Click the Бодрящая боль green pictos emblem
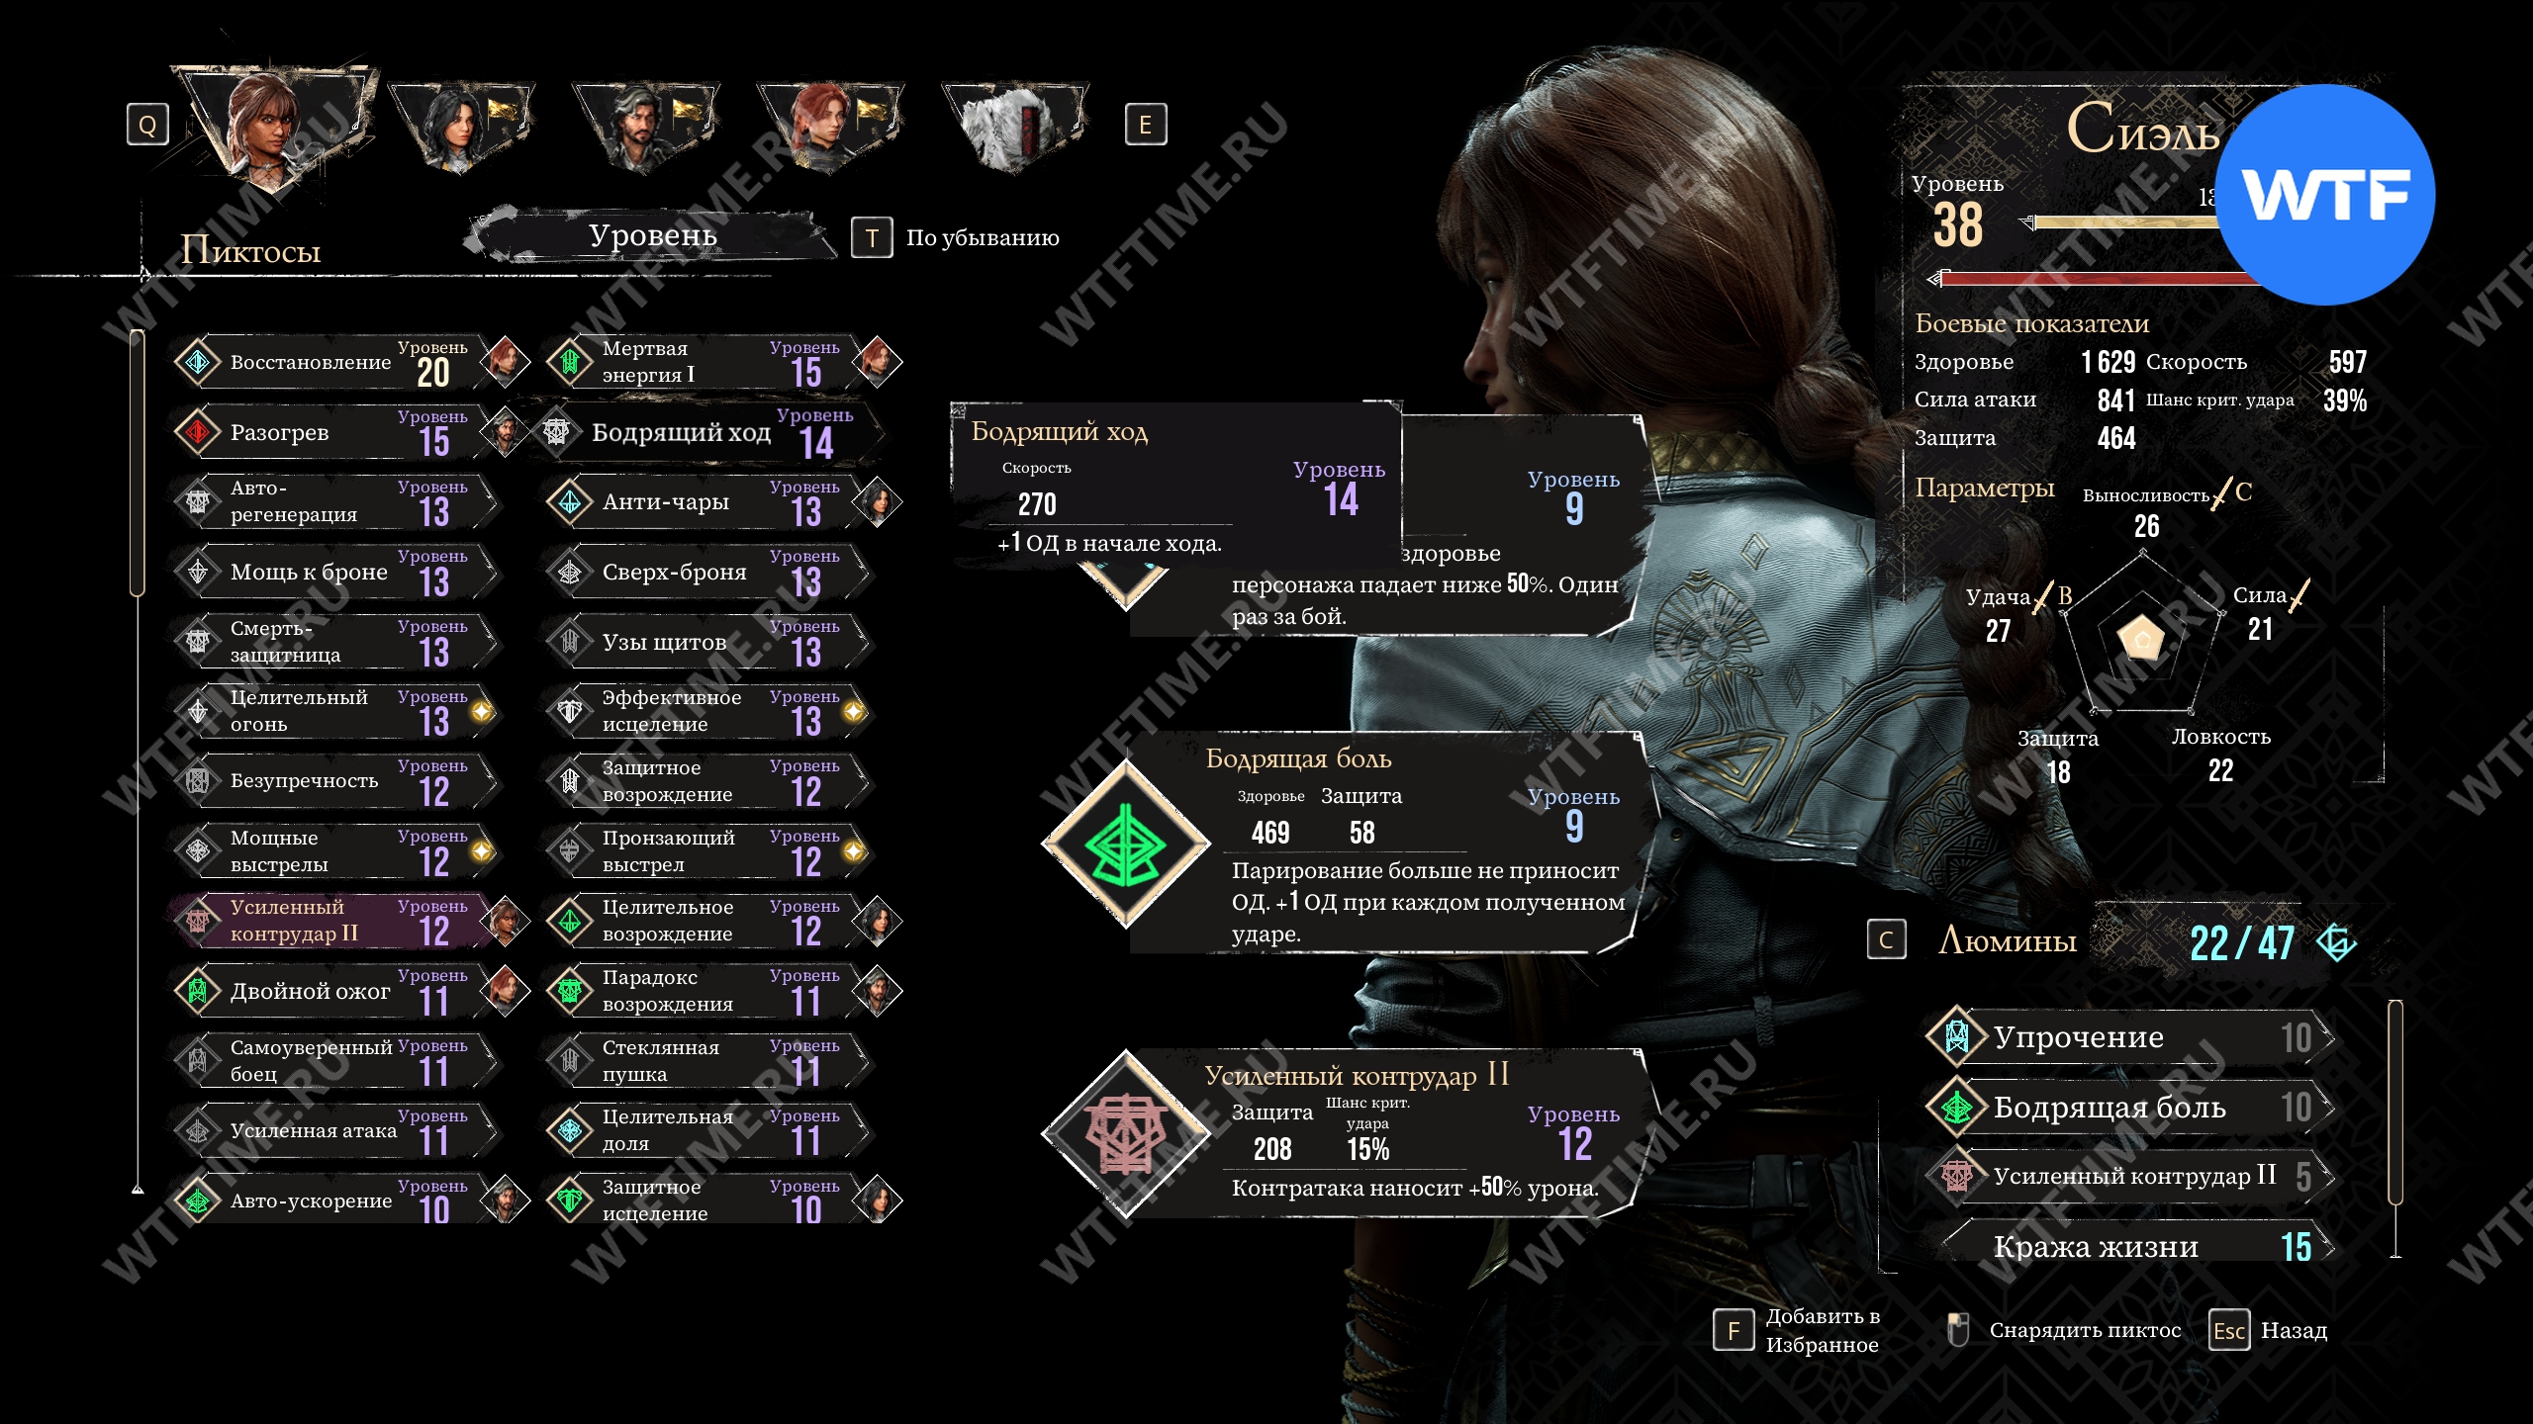 1126,844
